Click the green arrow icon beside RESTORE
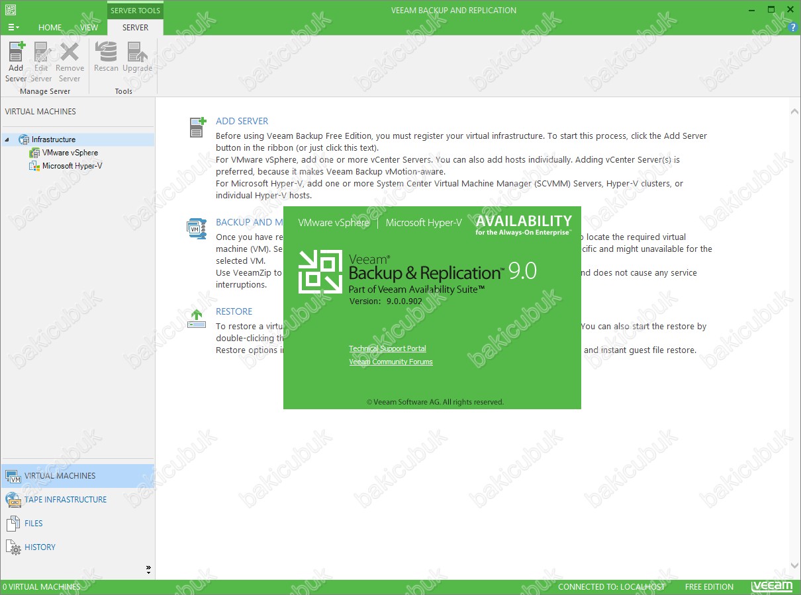The image size is (801, 595). tap(197, 318)
